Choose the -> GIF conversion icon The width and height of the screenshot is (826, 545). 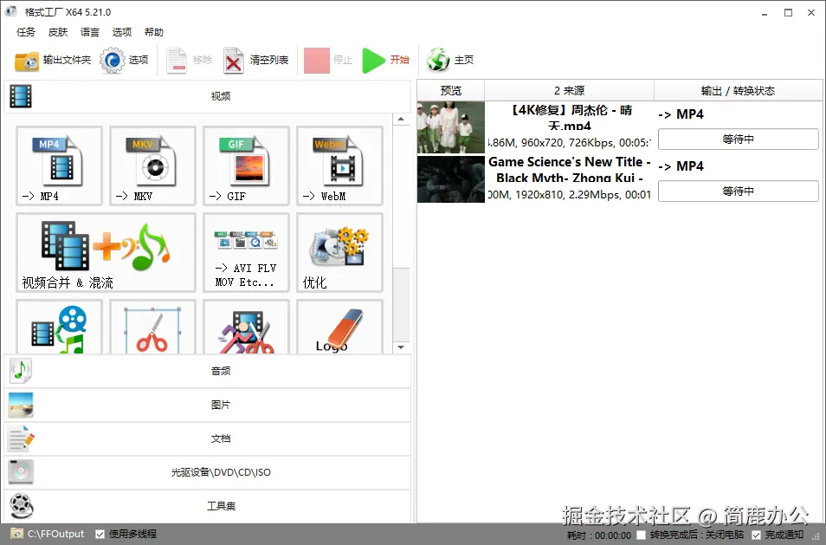[x=246, y=165]
